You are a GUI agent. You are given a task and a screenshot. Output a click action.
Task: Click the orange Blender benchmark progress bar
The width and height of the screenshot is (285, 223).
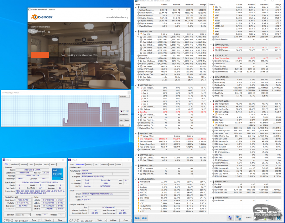(x=40, y=55)
